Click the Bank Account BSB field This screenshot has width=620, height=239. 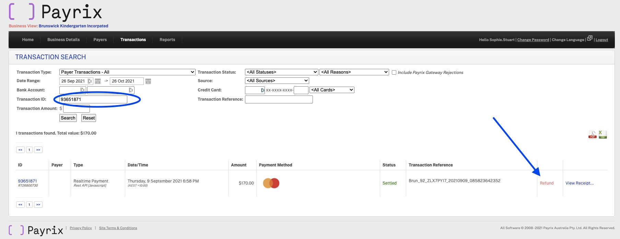click(72, 90)
